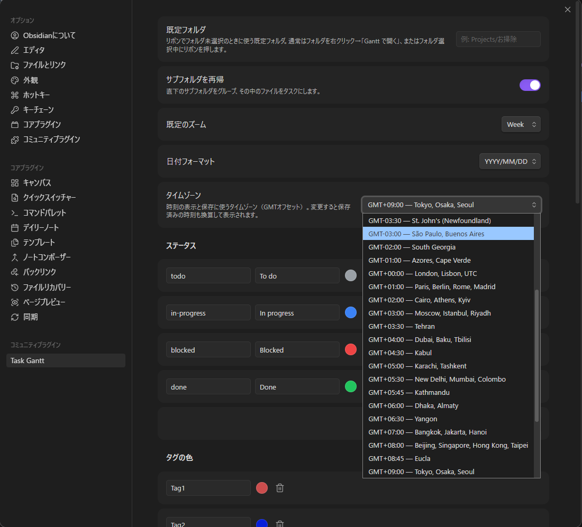Open the red color swatch for Tag1

[x=262, y=488]
